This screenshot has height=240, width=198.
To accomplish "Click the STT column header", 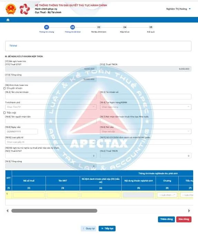I will (x=9, y=178).
